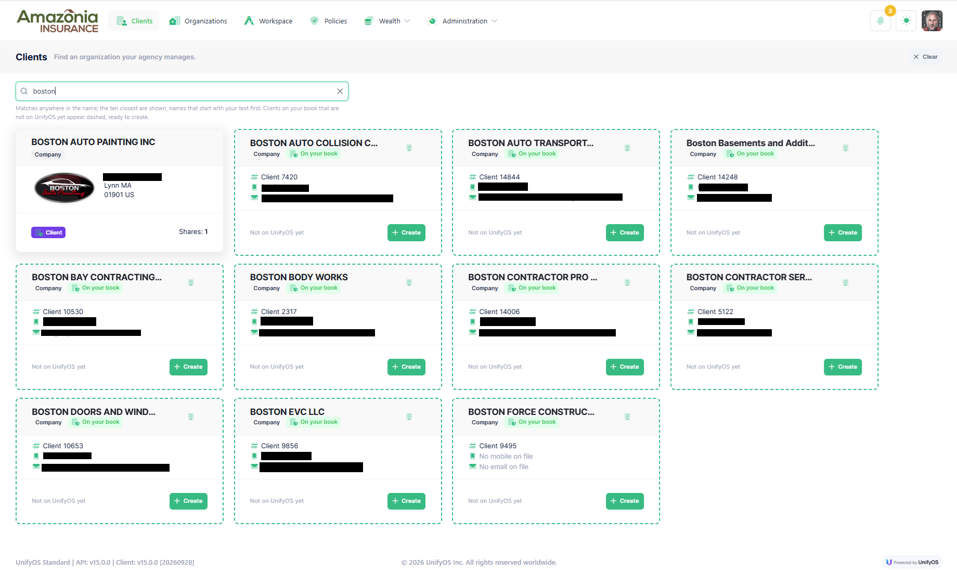Expand the Administration dropdown menu
The height and width of the screenshot is (572, 957).
[462, 21]
